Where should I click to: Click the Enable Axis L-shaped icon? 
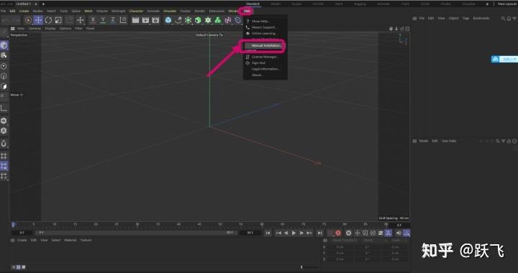[x=4, y=108]
